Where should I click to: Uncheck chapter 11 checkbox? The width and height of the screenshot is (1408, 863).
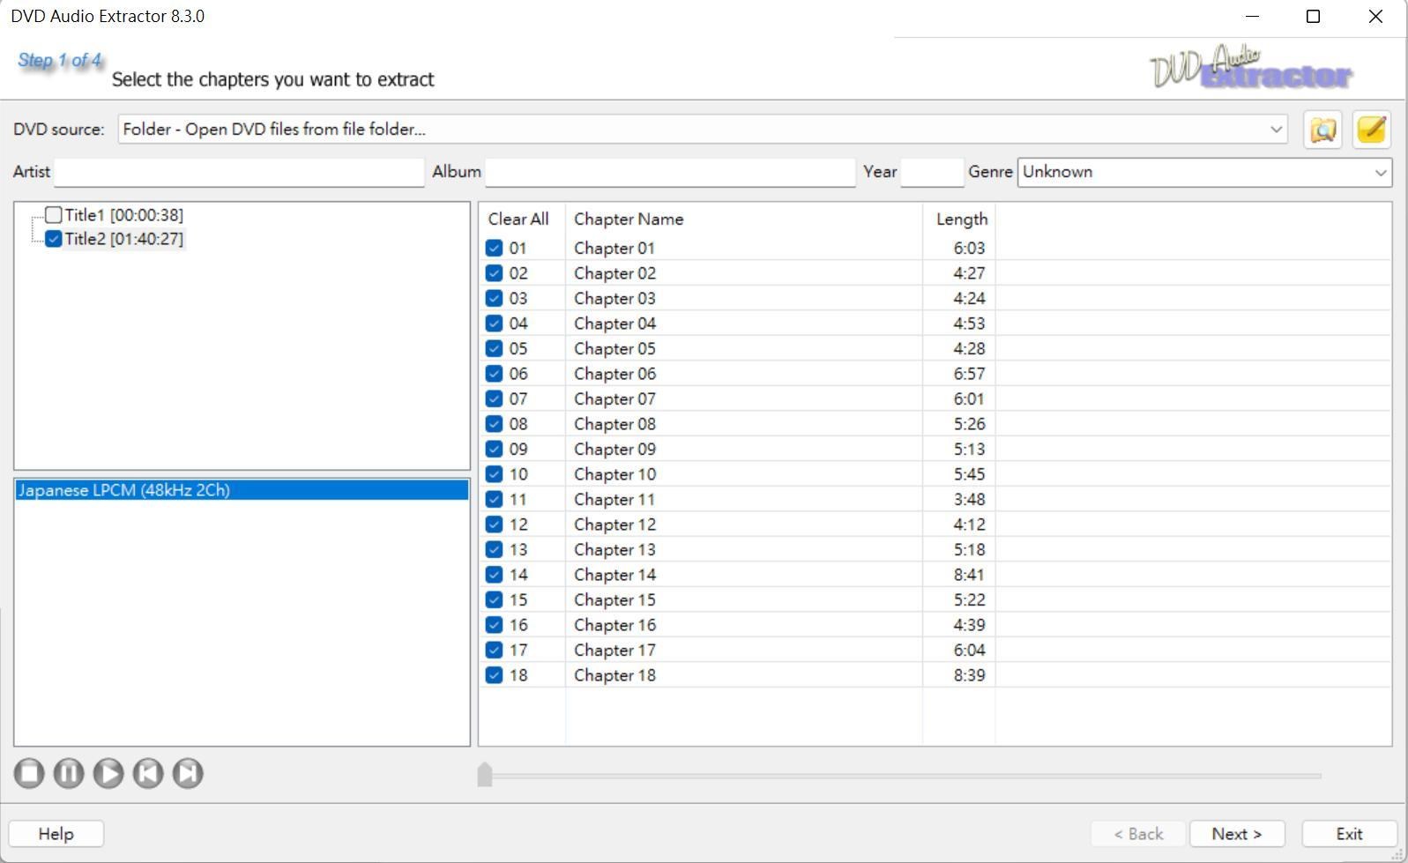[494, 500]
